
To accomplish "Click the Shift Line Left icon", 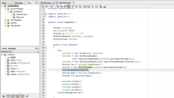I will 85,7.
